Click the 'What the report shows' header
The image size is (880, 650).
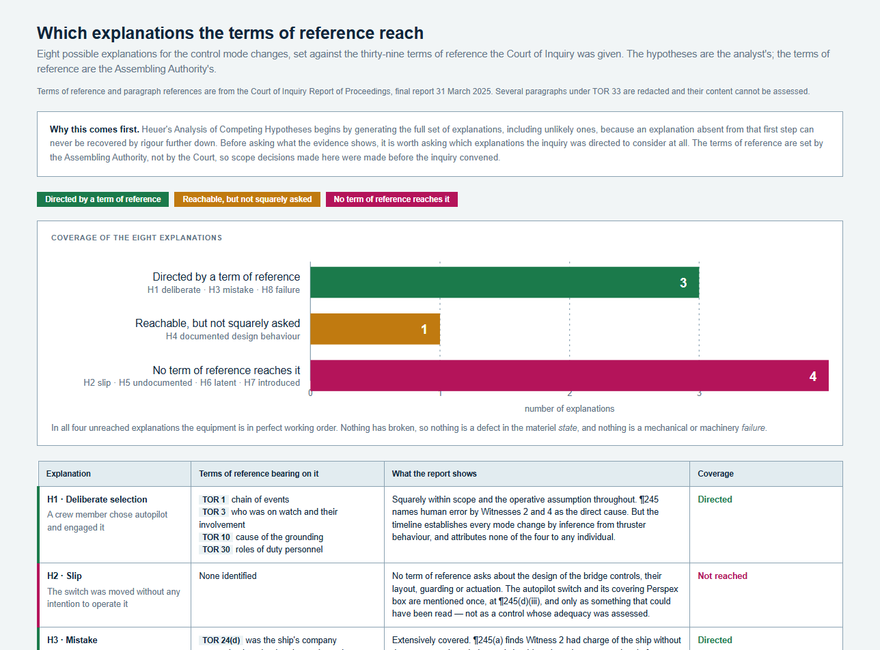tap(435, 474)
